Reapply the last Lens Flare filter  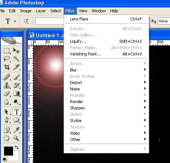106,19
